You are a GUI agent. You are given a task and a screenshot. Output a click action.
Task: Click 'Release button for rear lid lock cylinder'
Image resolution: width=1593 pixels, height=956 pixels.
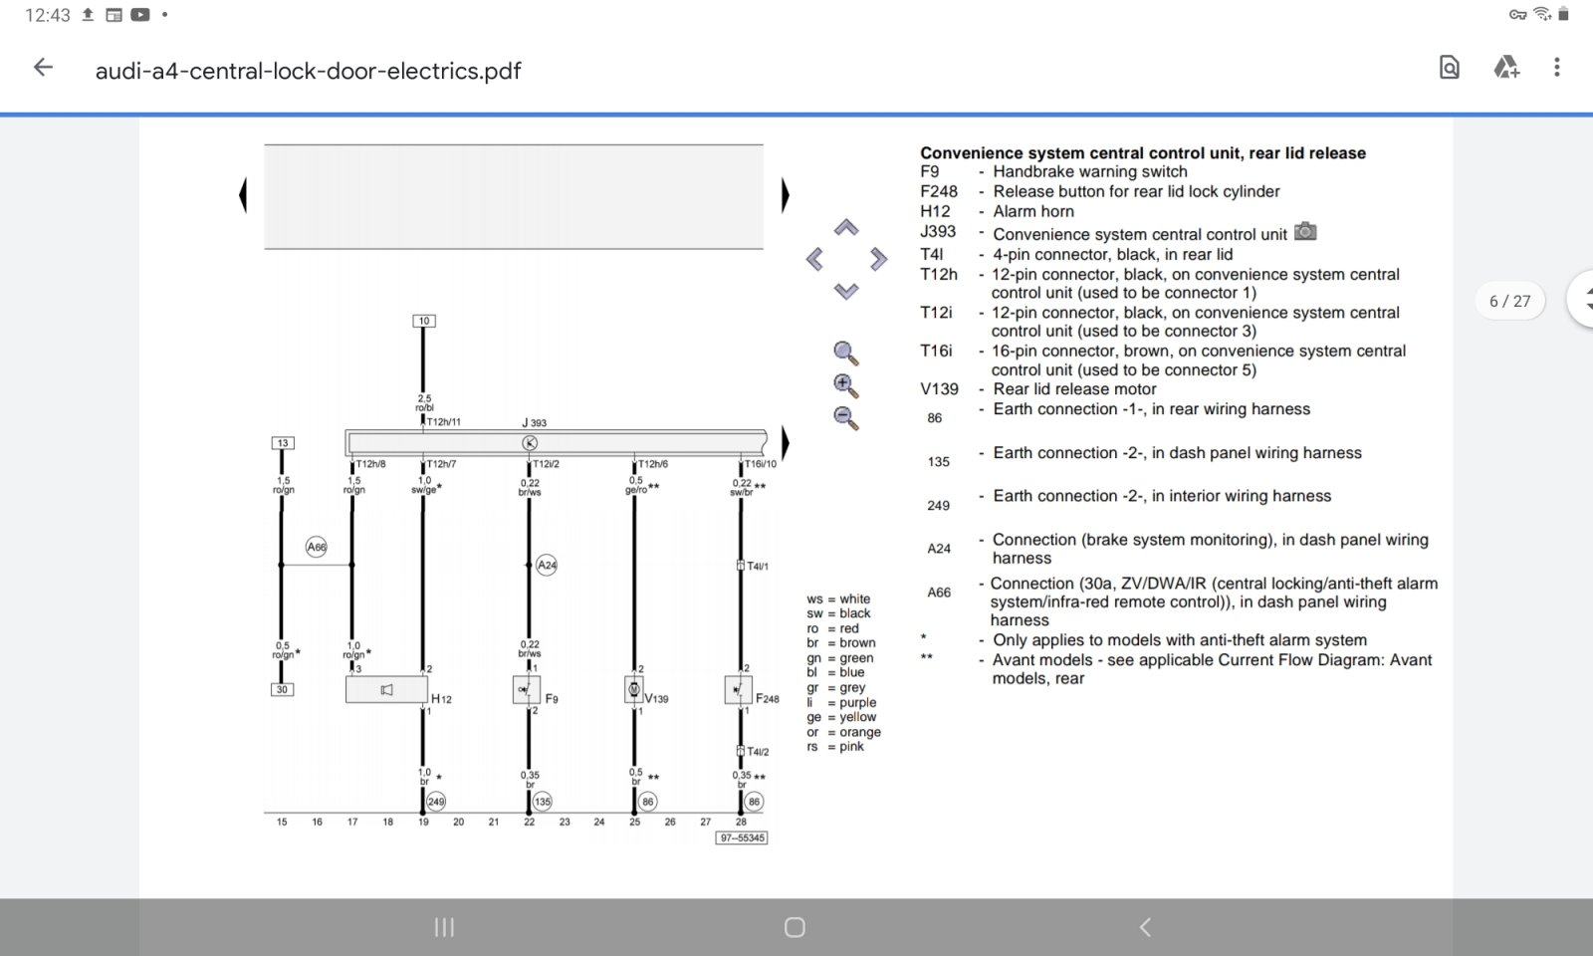tap(1136, 191)
